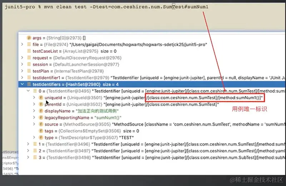Image resolution: width=286 pixels, height=186 pixels.
Task: Select the {InternalTestPlan@2978} value
Action: pos(79,71)
